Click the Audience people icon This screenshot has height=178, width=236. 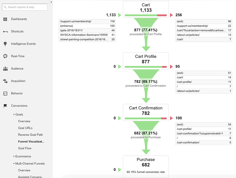point(6,69)
